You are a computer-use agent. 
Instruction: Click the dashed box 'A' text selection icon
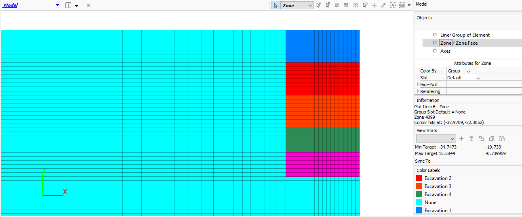(392, 5)
